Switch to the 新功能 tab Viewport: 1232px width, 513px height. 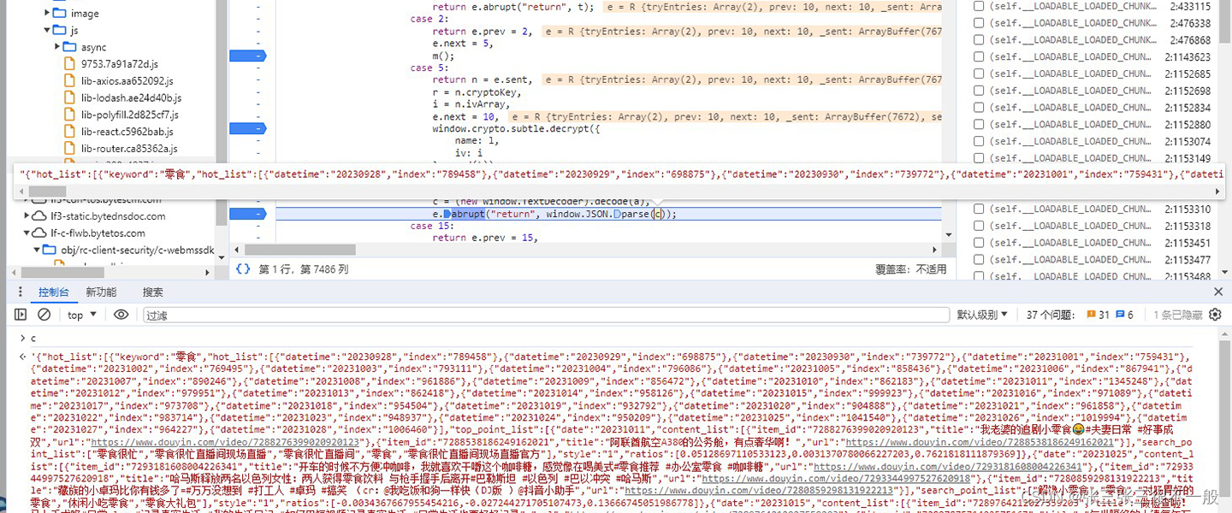click(x=101, y=292)
